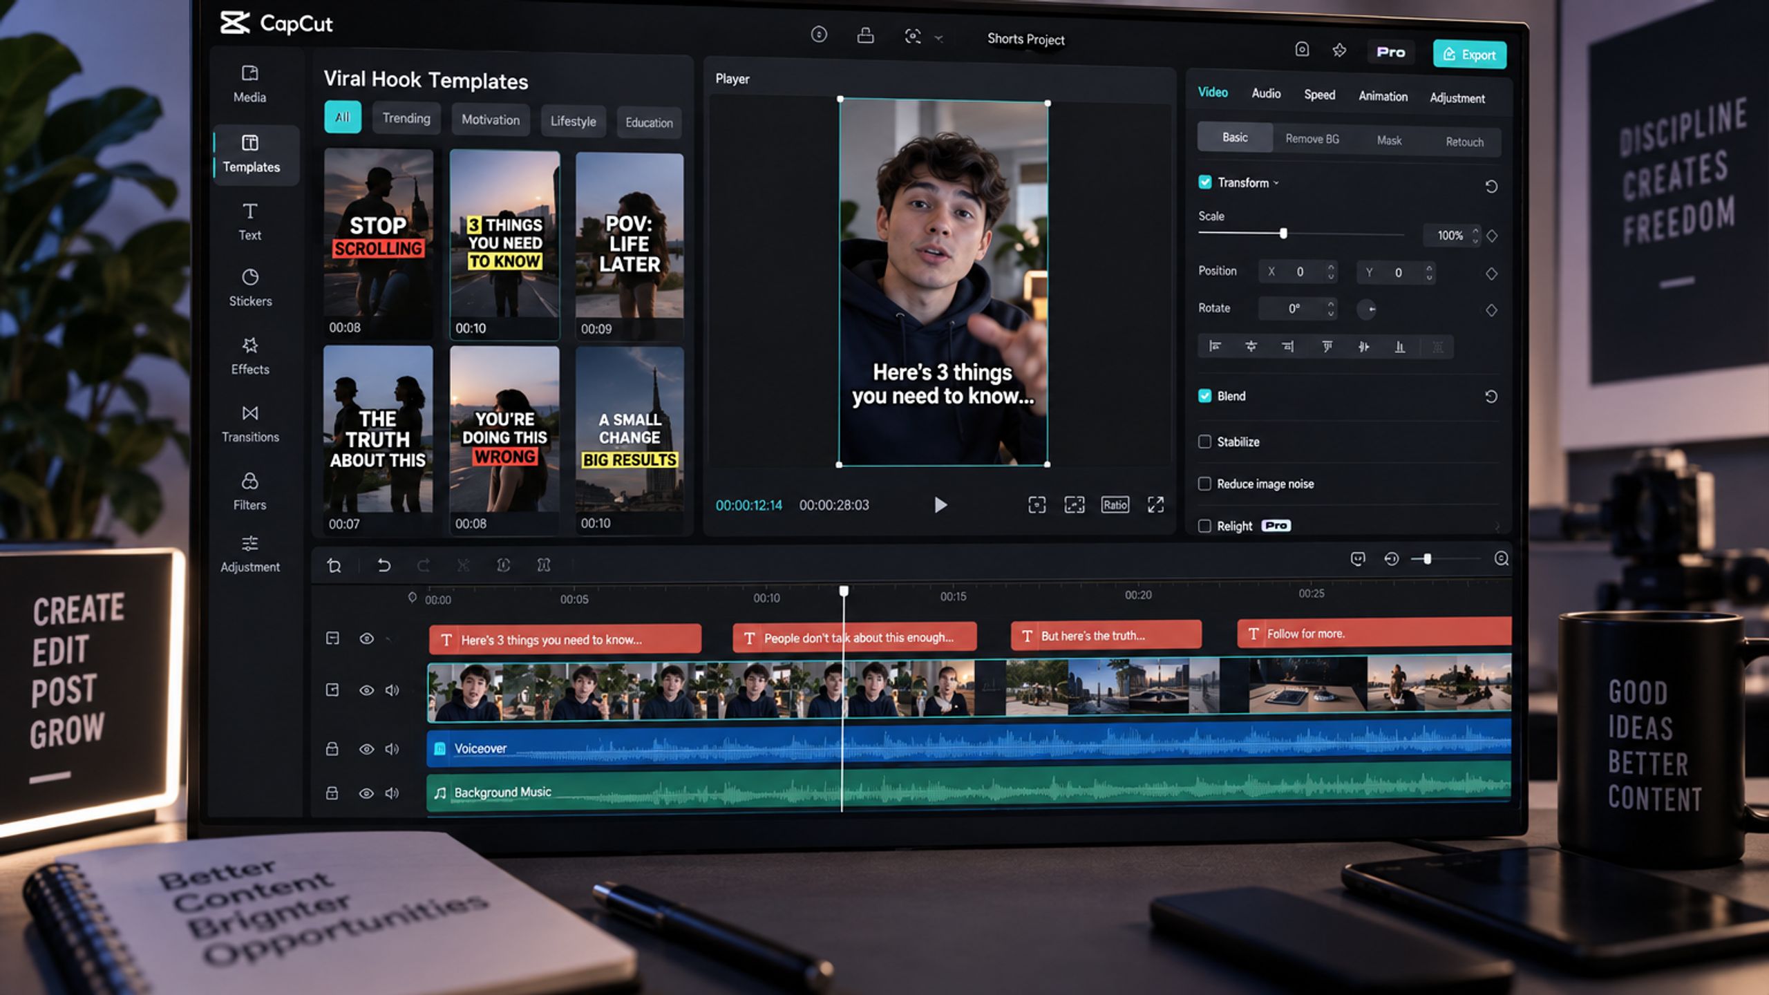
Task: Click the split (scissors) tool in timeline toolbar
Action: 463,565
